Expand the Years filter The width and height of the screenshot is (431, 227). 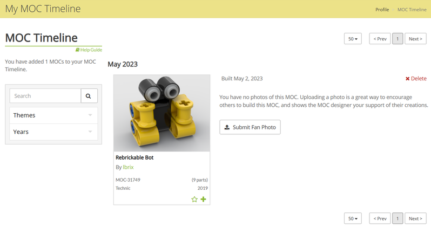(53, 132)
